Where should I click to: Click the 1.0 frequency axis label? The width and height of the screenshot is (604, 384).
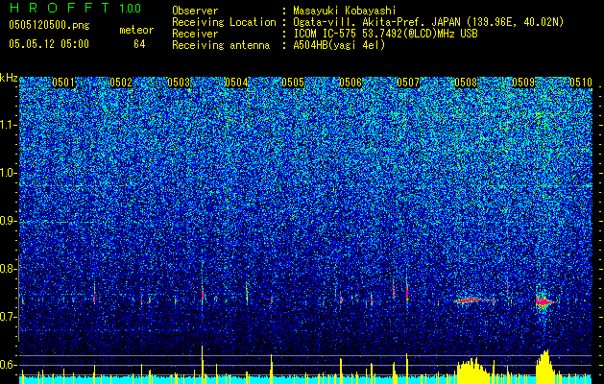(9, 173)
